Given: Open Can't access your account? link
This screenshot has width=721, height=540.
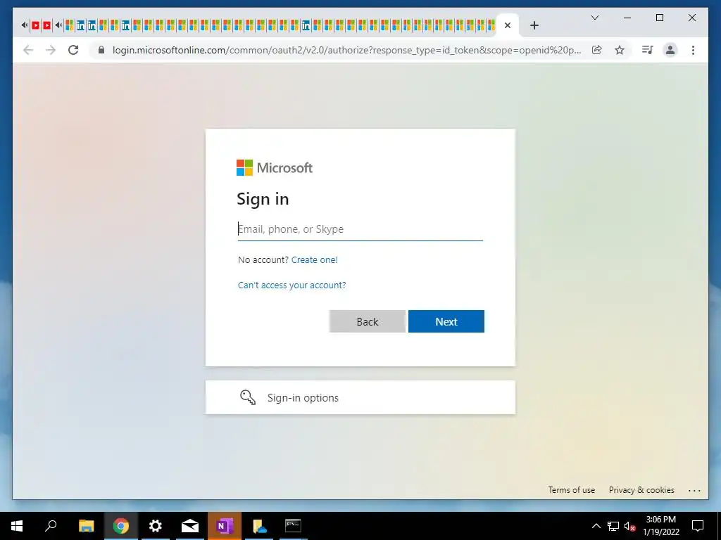Looking at the screenshot, I should pos(292,285).
